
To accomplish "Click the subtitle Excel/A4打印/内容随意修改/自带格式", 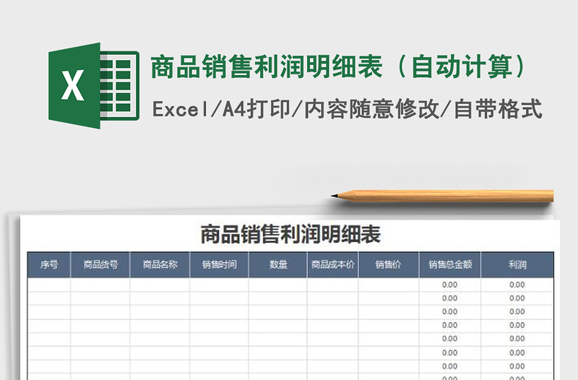I will tap(347, 110).
